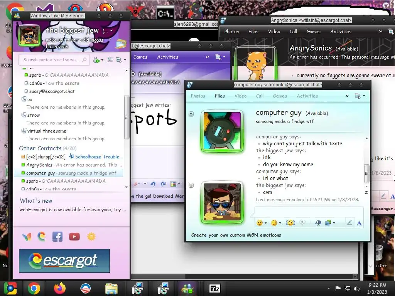Click the computer guy chat vertical scrollbar handle
This screenshot has height=296, width=395.
coord(366,173)
